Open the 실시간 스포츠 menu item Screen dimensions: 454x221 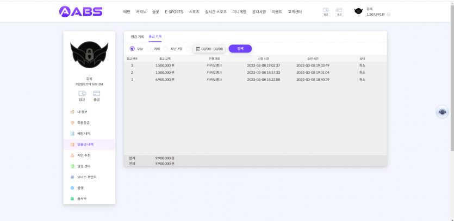tap(216, 12)
